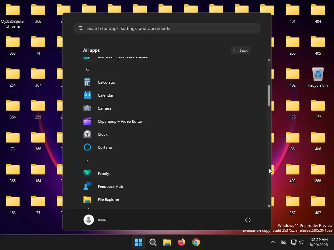
Task: Click the scrollbar down arrow in All apps
Action: (269, 206)
